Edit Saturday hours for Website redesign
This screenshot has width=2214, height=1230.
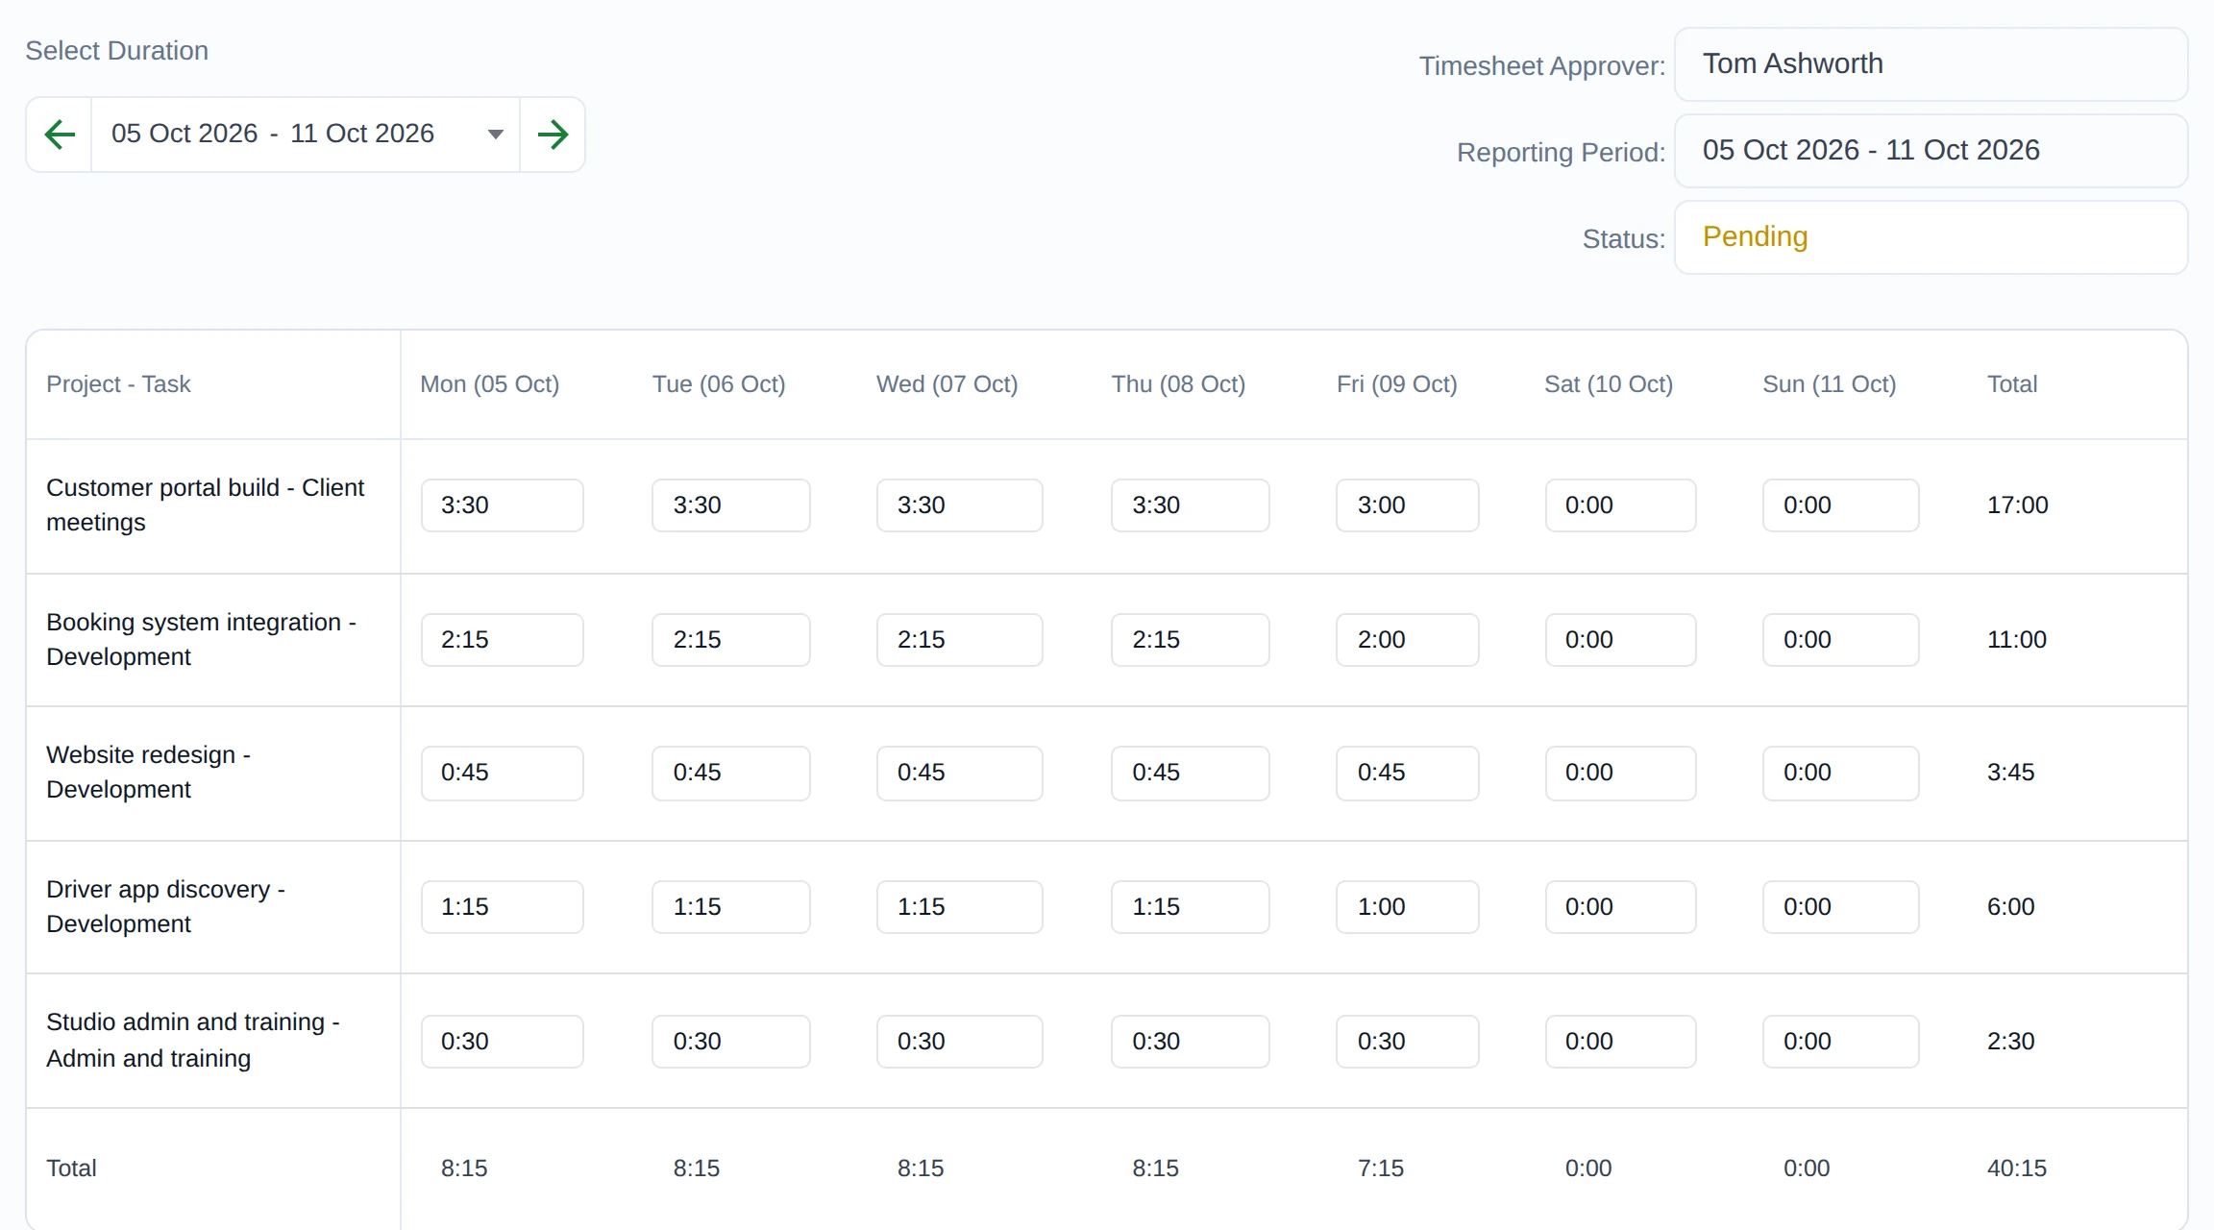1621,774
